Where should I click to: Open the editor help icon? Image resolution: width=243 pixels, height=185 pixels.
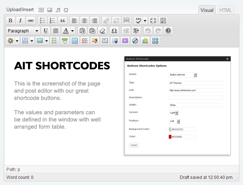coord(168,31)
